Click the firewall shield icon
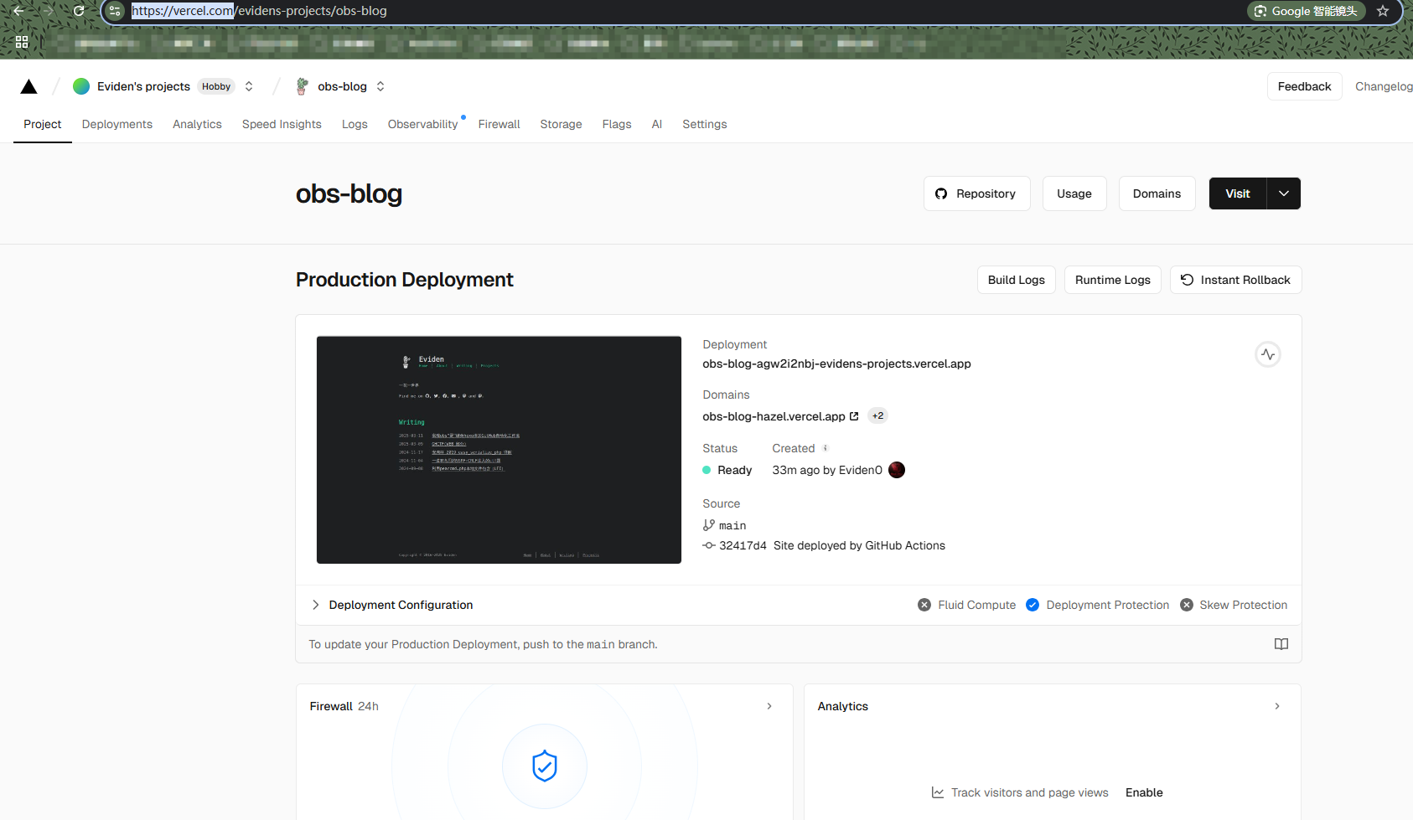The width and height of the screenshot is (1413, 820). 545,766
